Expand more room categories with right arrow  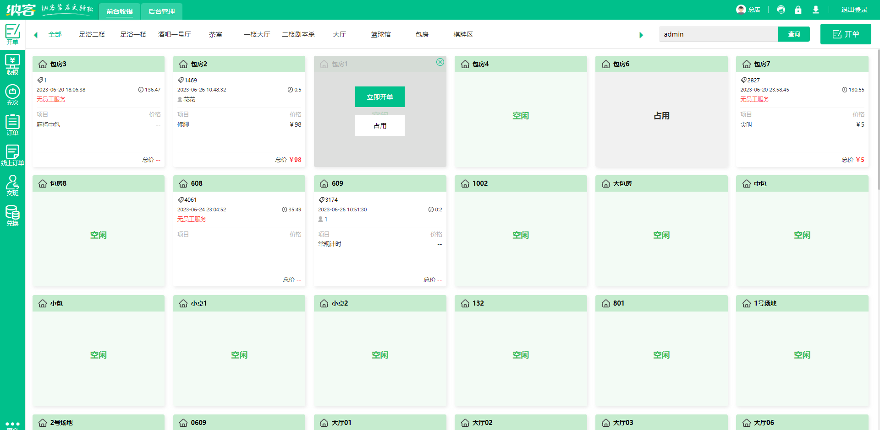tap(641, 34)
